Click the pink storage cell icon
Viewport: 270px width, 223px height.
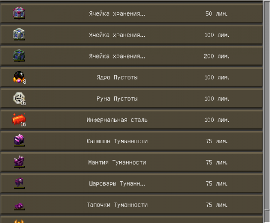19,13
